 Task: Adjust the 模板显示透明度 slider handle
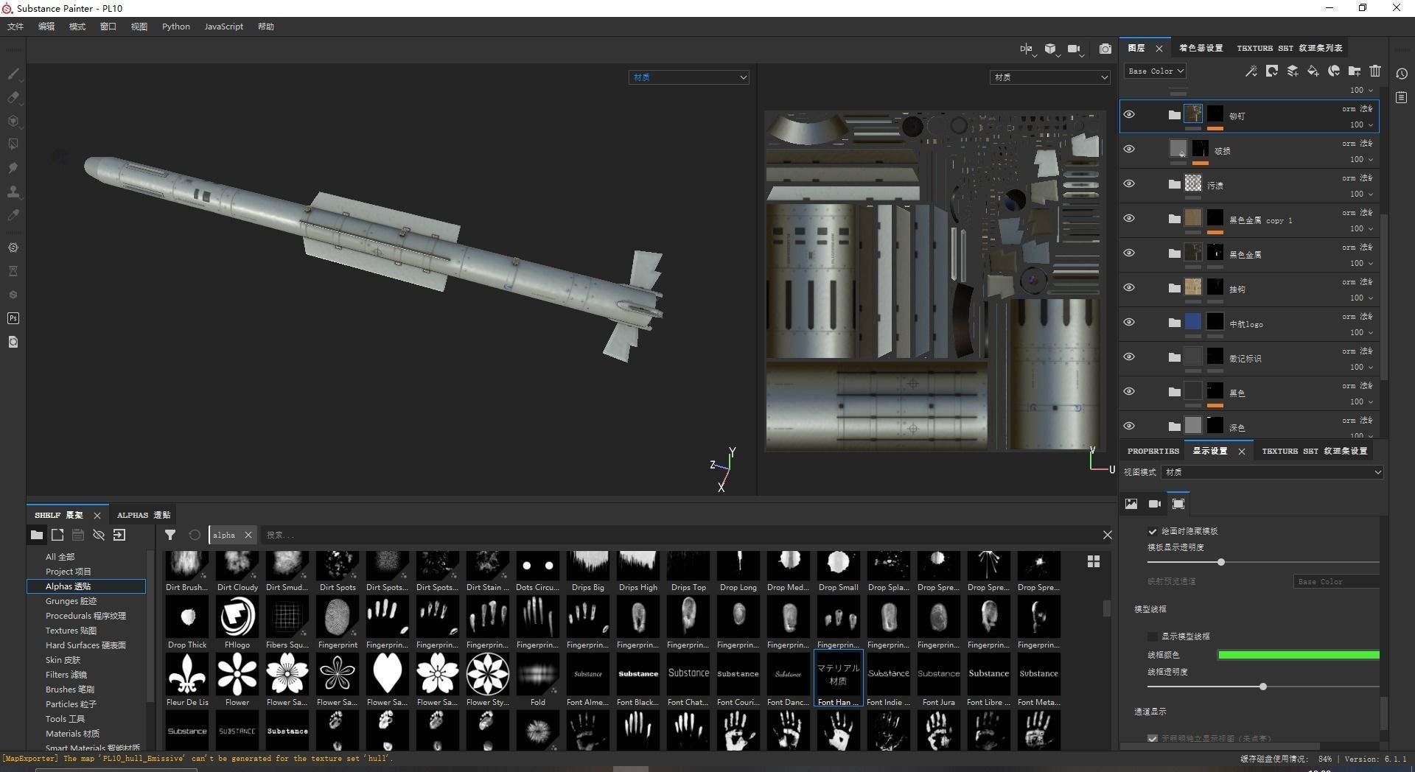[x=1221, y=562]
